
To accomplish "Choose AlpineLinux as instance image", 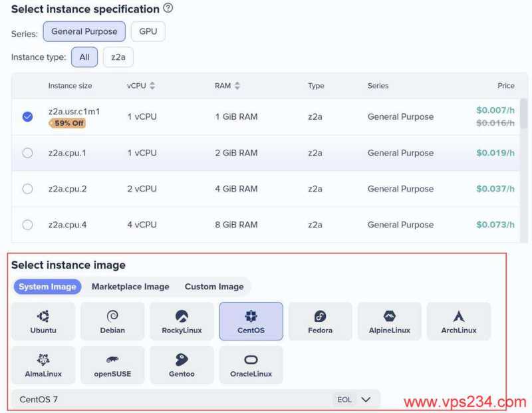I will pos(389,321).
